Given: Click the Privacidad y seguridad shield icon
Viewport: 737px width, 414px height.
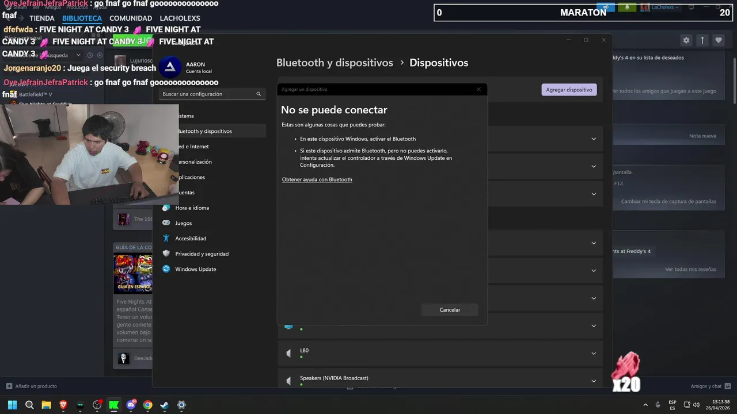Looking at the screenshot, I should (x=166, y=254).
